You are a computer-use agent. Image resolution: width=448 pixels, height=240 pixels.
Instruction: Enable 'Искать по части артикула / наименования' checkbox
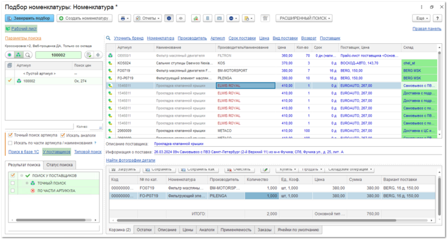pyautogui.click(x=10, y=143)
